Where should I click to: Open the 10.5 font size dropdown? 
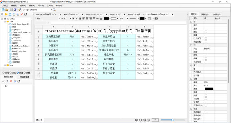pos(70,19)
